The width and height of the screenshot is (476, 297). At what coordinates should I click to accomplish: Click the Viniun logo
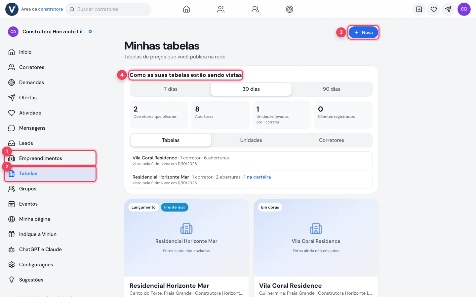click(12, 9)
